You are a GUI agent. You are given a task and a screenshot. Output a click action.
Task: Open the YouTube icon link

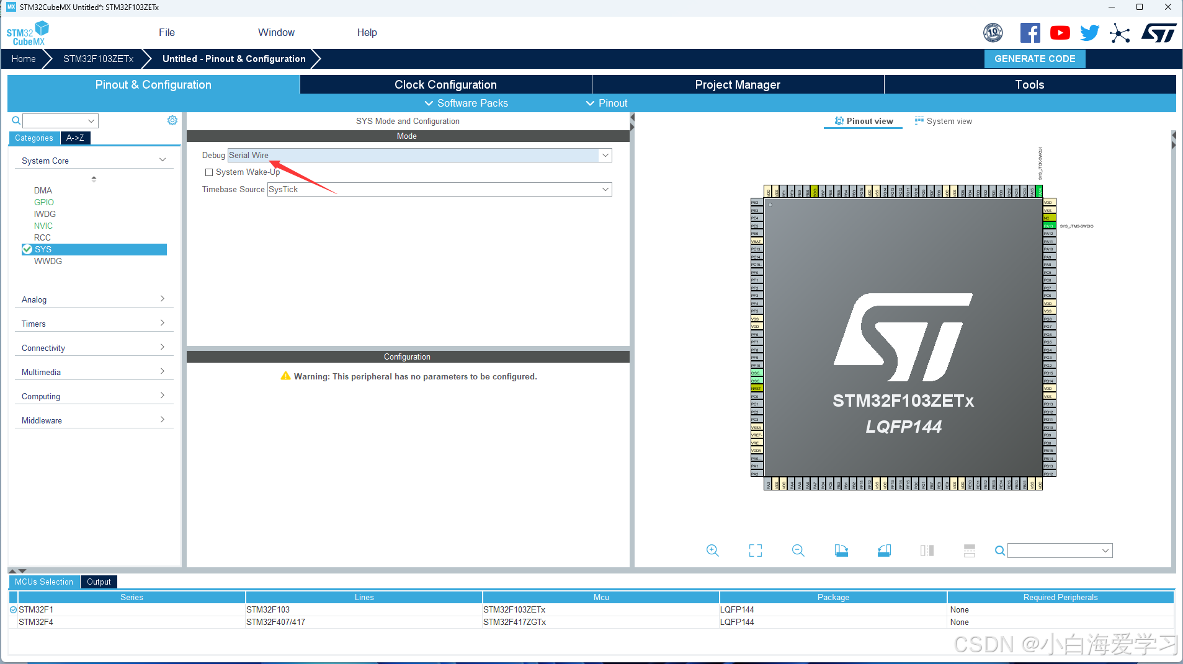click(1060, 33)
